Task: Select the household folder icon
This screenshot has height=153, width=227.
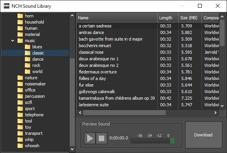Action: coord(20,22)
